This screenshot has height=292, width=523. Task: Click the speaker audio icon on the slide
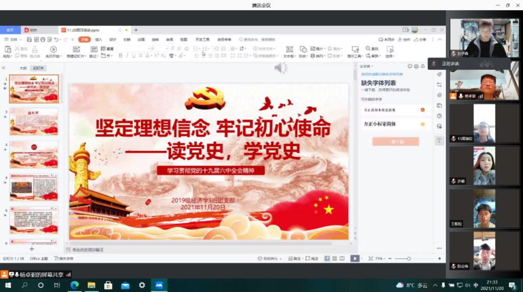click(x=280, y=68)
